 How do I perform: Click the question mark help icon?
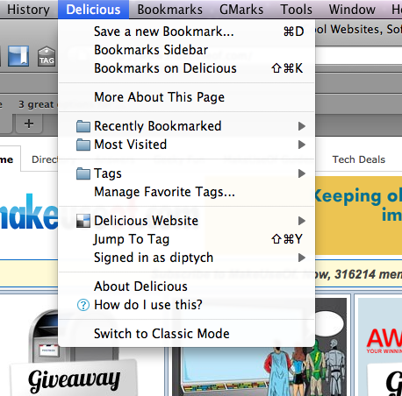pyautogui.click(x=83, y=305)
